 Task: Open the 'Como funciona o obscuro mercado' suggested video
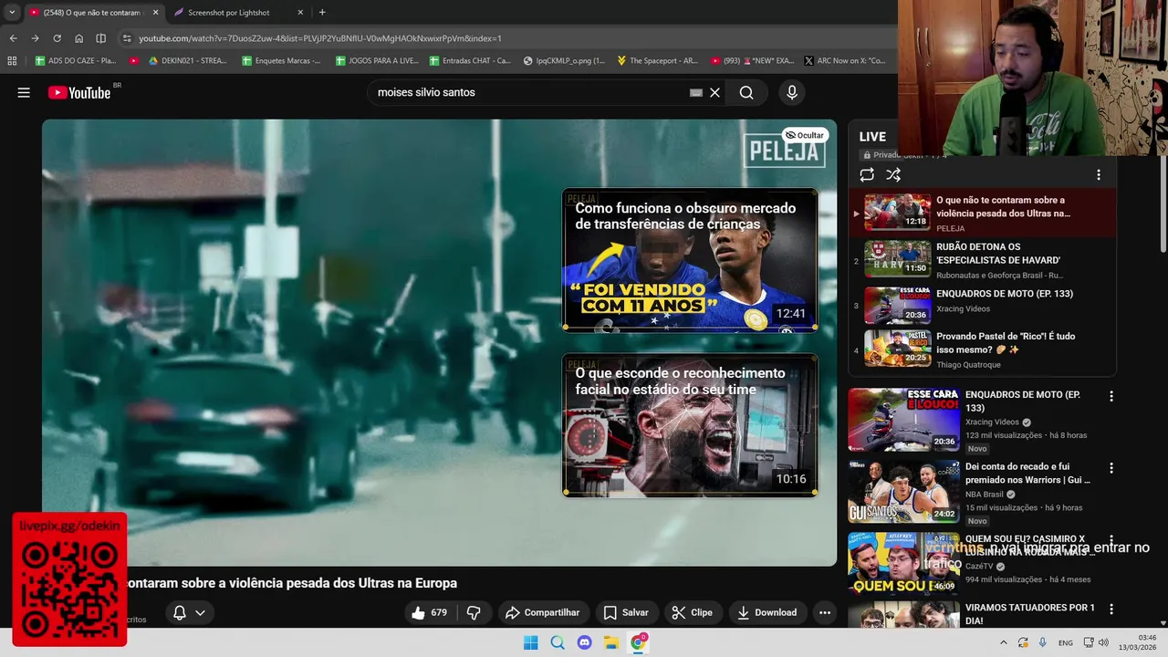(x=690, y=260)
